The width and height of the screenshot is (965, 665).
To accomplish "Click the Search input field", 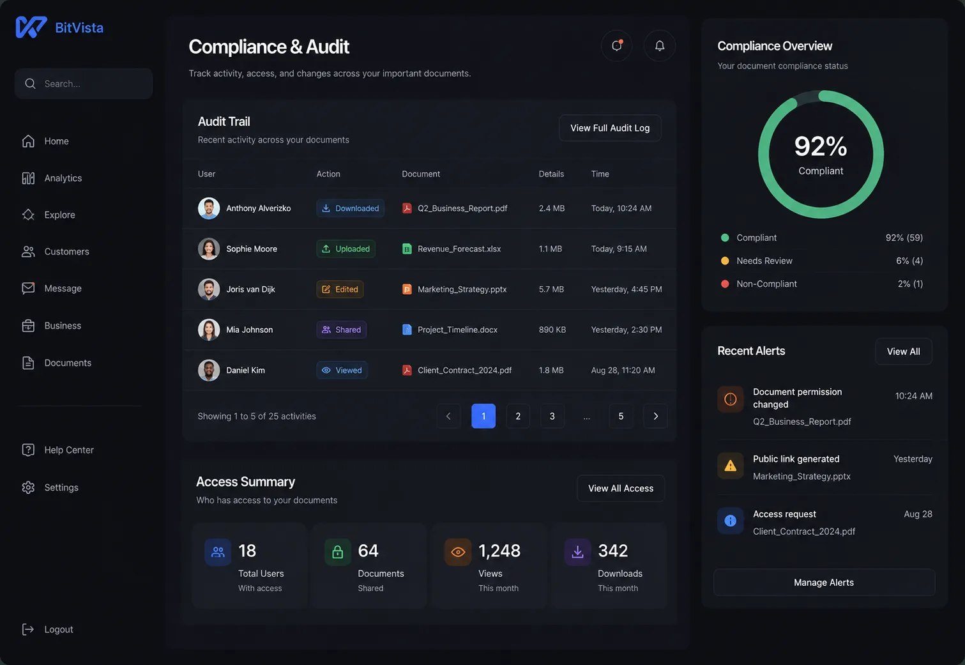I will [84, 84].
